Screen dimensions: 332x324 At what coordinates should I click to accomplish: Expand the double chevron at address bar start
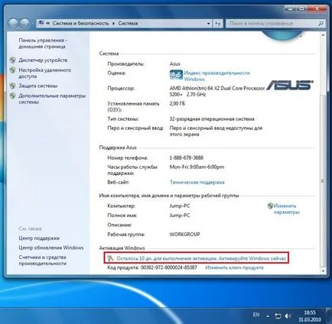pos(47,23)
